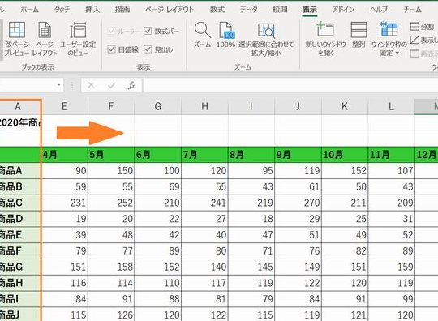Cancel formula entry X icon
The height and width of the screenshot is (321, 438).
(91, 85)
